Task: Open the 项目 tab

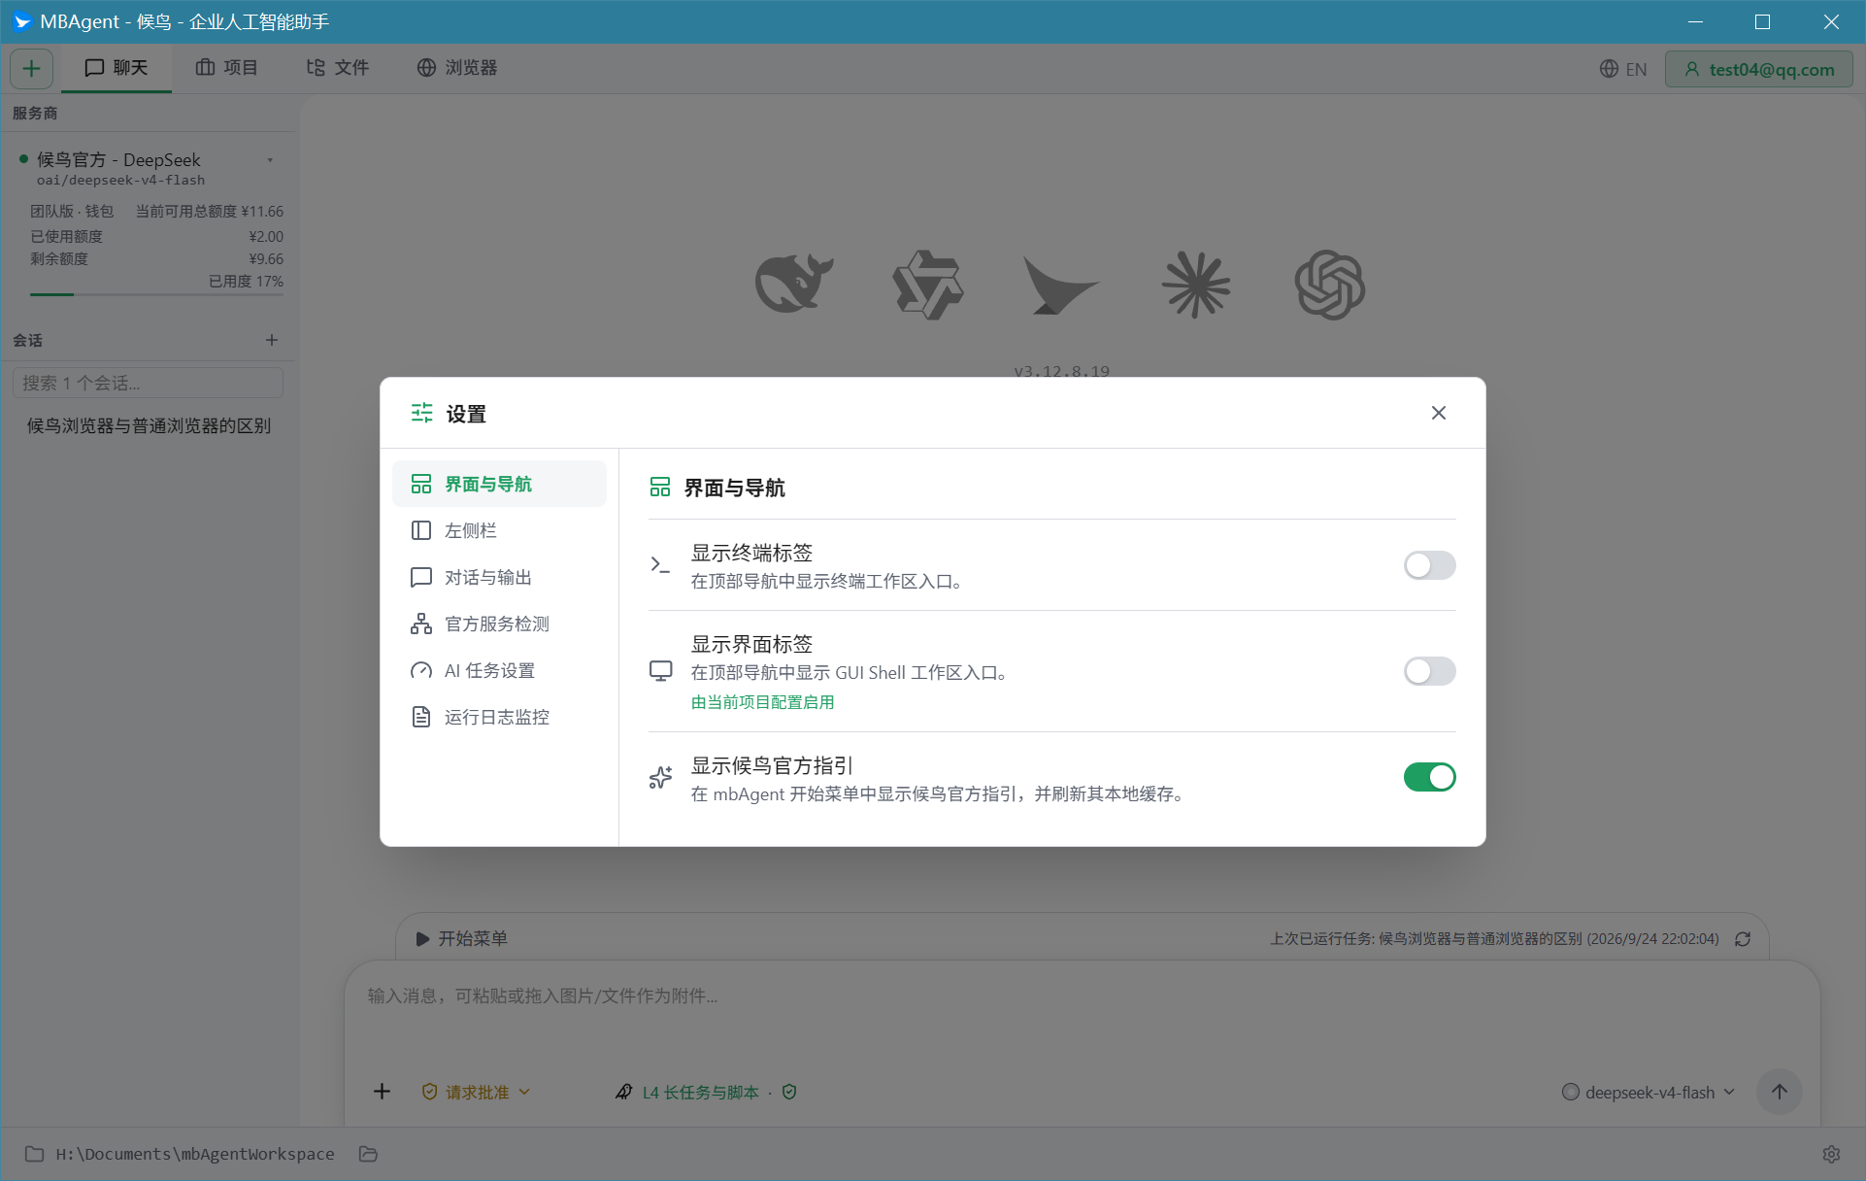Action: (226, 68)
